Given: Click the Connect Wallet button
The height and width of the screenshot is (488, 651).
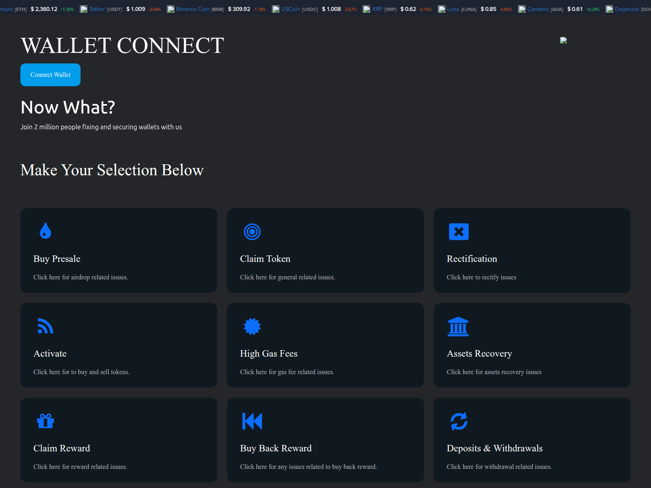Looking at the screenshot, I should point(50,75).
